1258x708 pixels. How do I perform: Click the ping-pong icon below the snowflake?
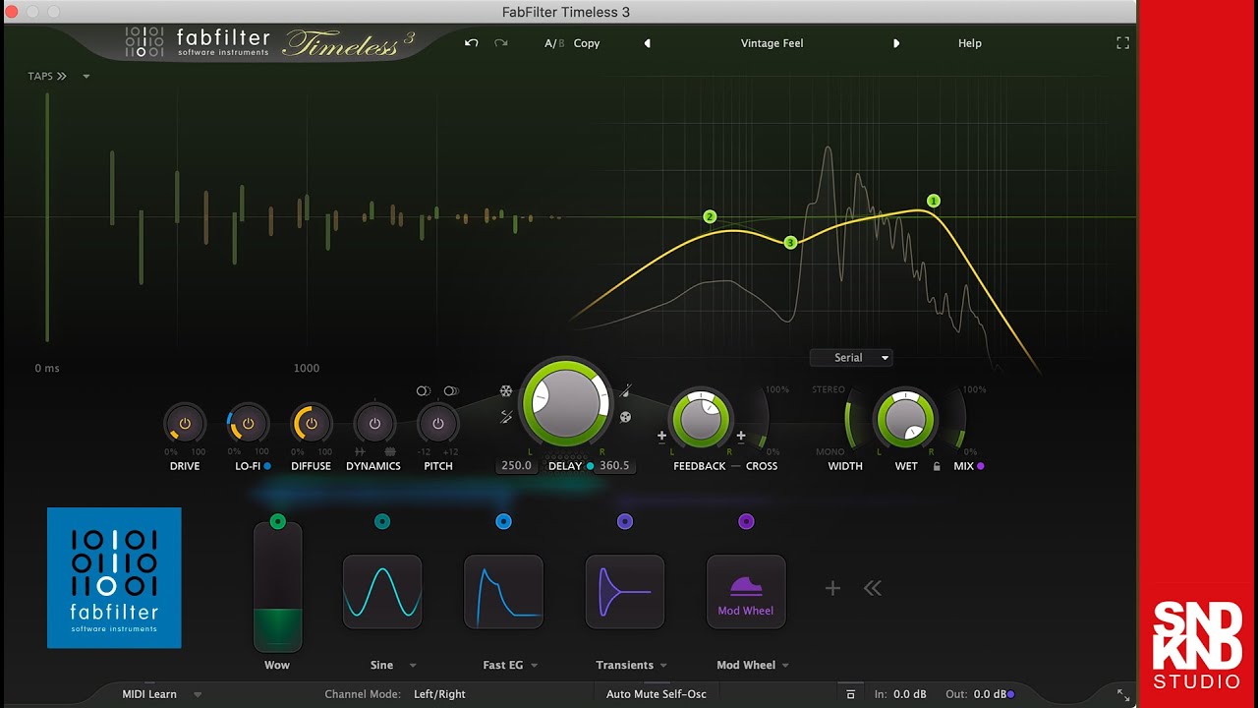click(x=506, y=417)
